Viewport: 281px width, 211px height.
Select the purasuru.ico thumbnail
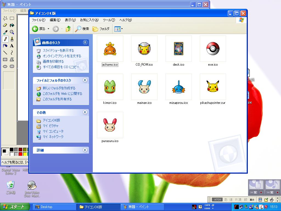tap(110, 125)
